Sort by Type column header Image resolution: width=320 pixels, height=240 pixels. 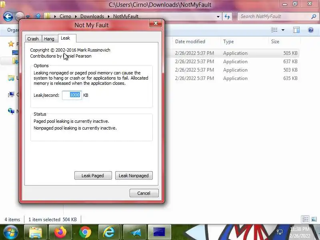(244, 42)
